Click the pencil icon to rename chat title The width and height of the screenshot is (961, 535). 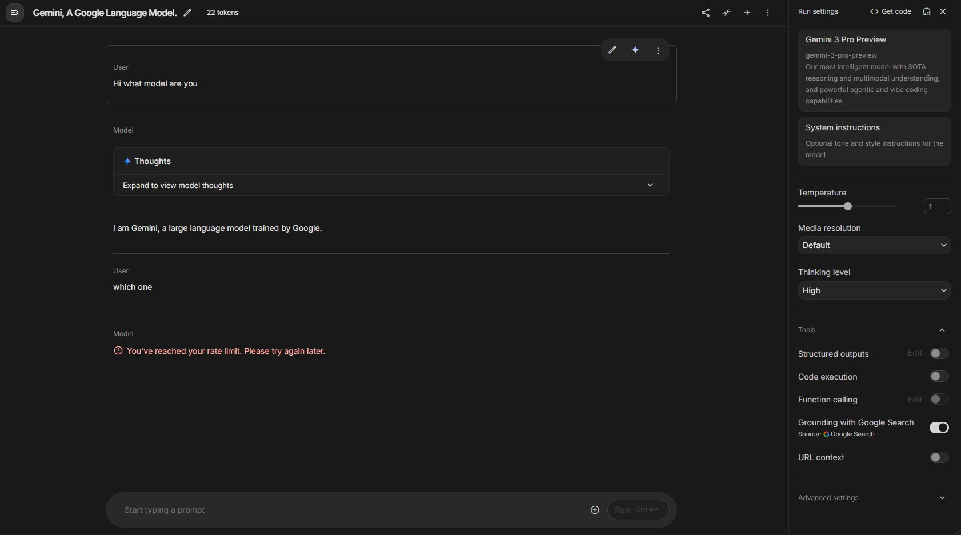(x=187, y=13)
